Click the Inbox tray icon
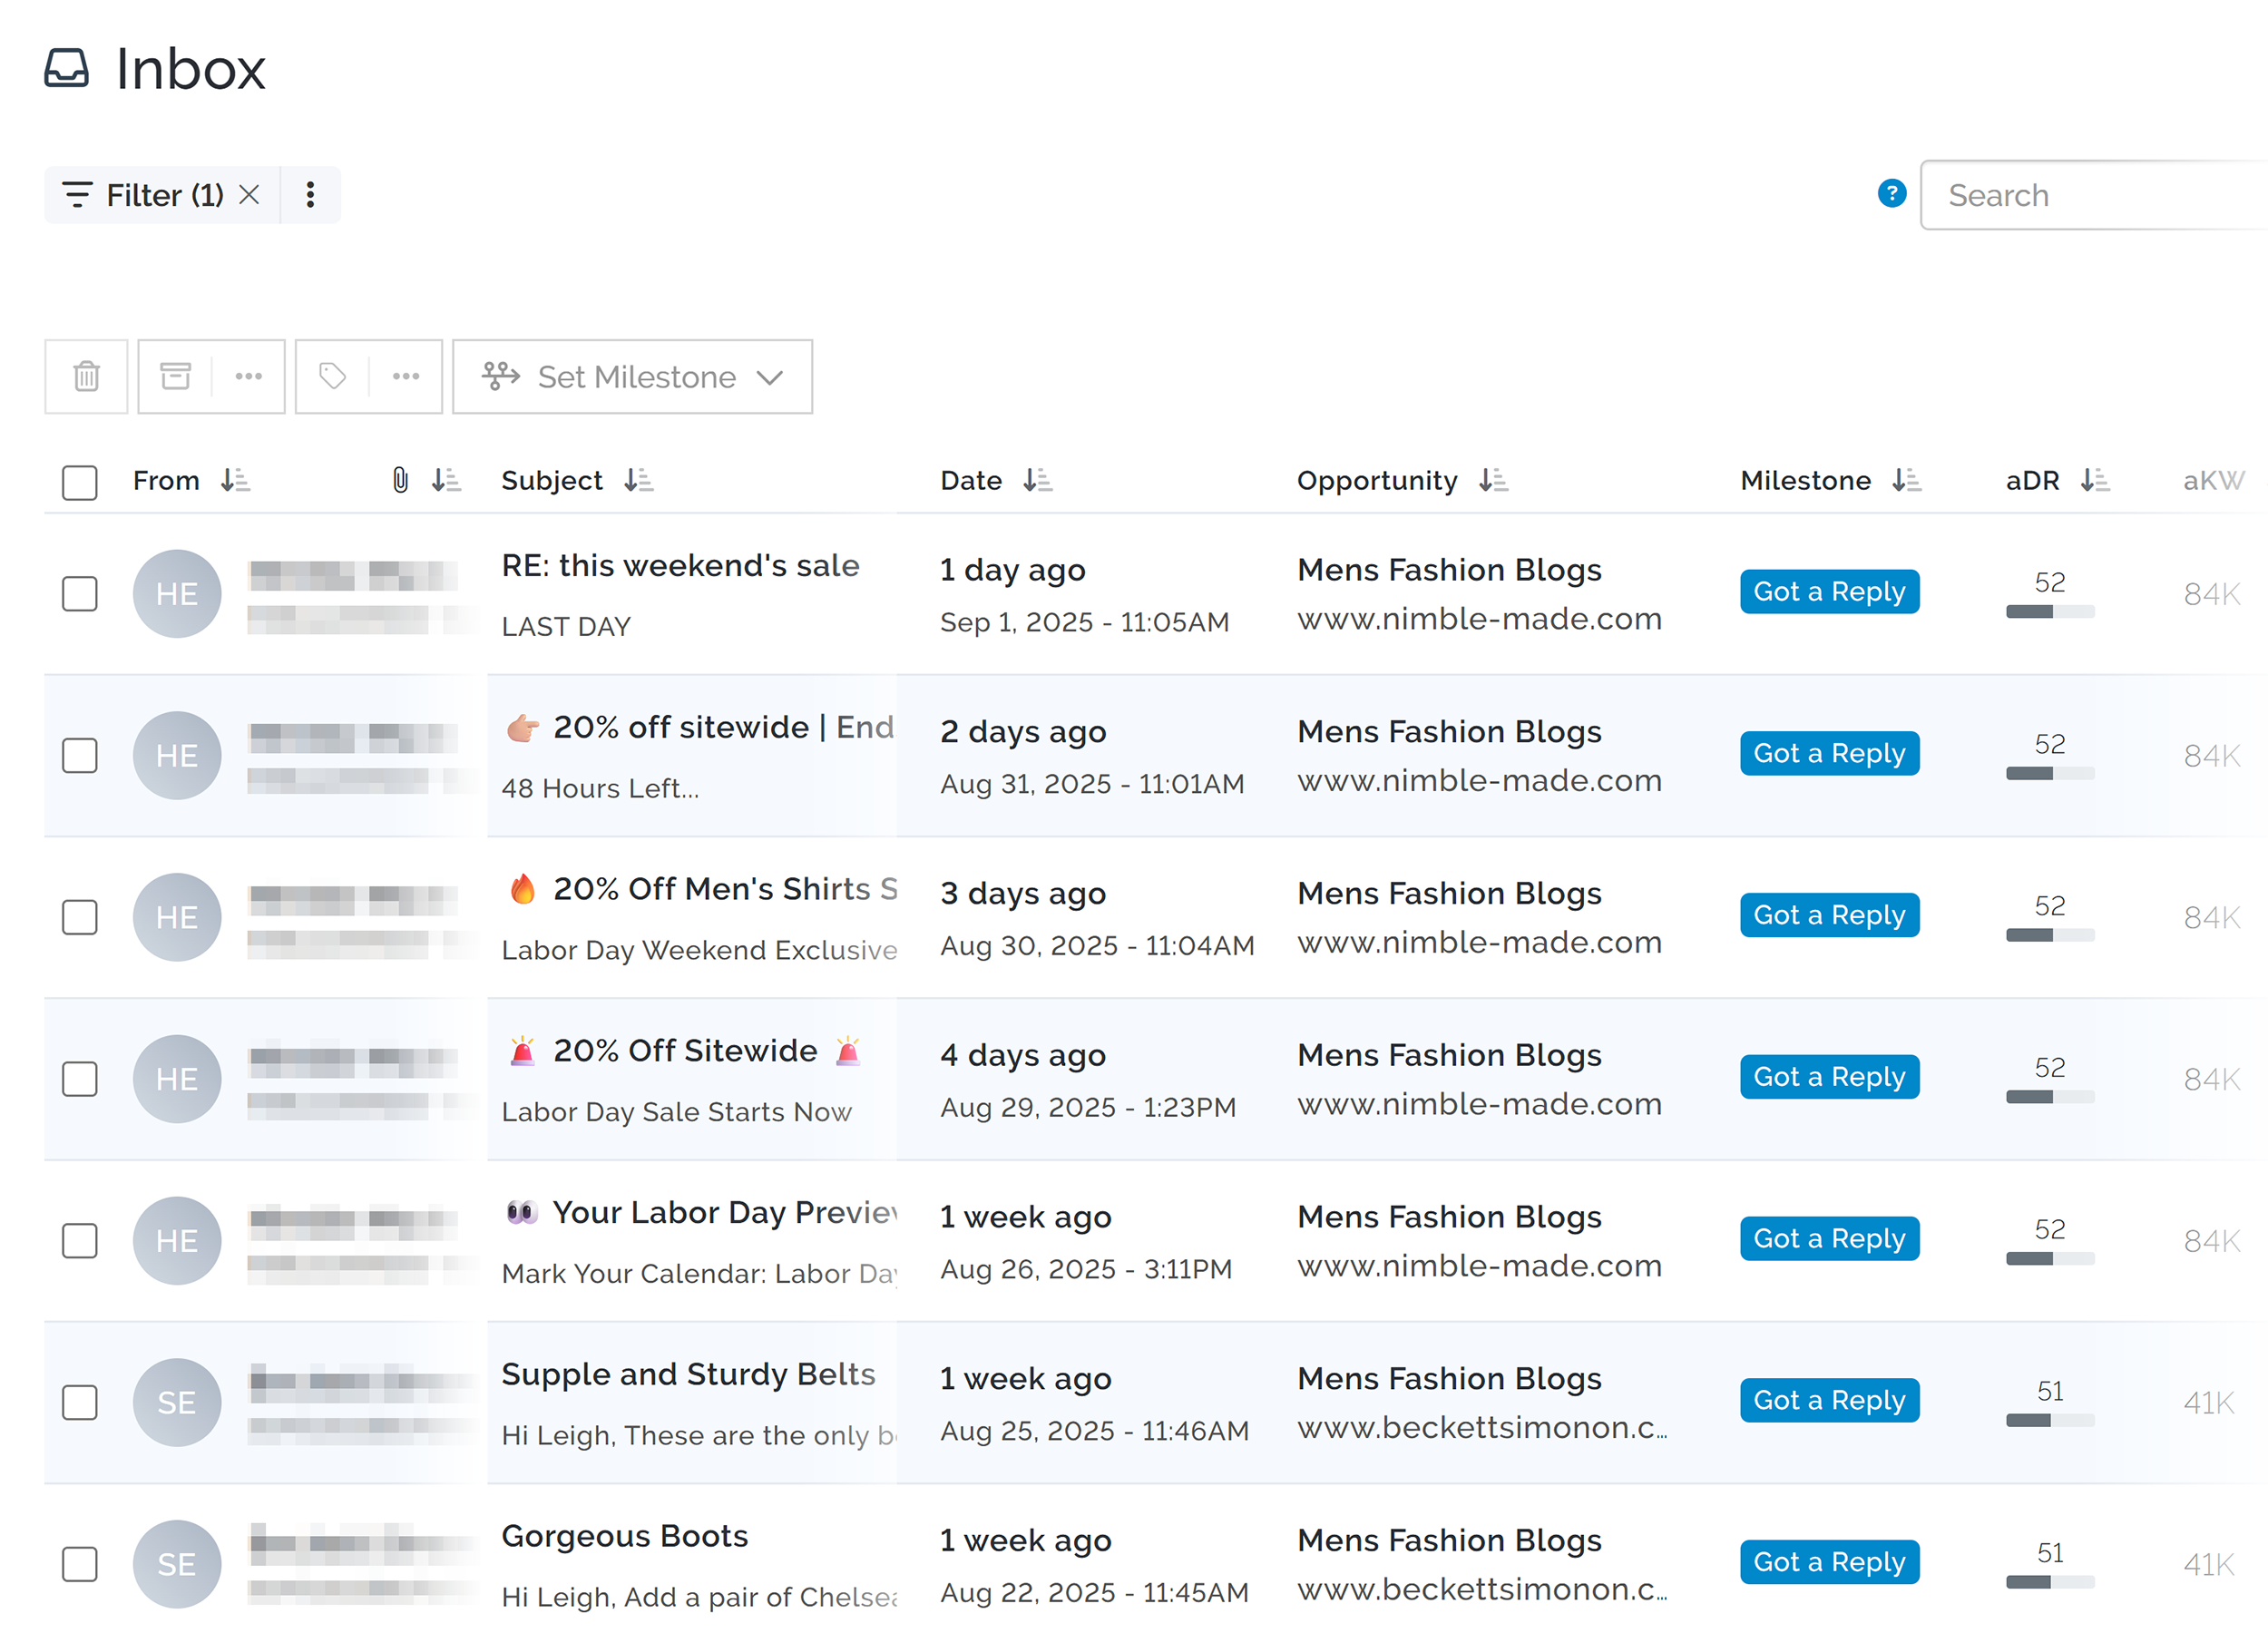This screenshot has height=1633, width=2268. 67,69
